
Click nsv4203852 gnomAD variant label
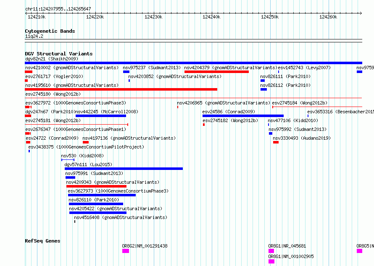tap(175, 76)
